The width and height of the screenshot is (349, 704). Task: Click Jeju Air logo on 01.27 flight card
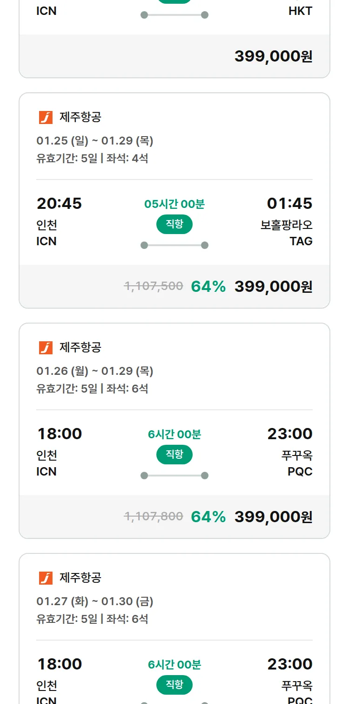pyautogui.click(x=46, y=578)
